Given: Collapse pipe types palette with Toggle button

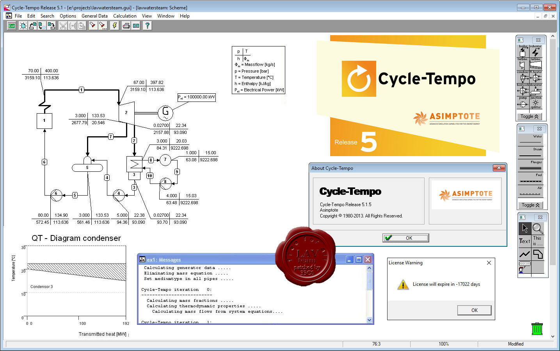Looking at the screenshot, I should pyautogui.click(x=531, y=205).
